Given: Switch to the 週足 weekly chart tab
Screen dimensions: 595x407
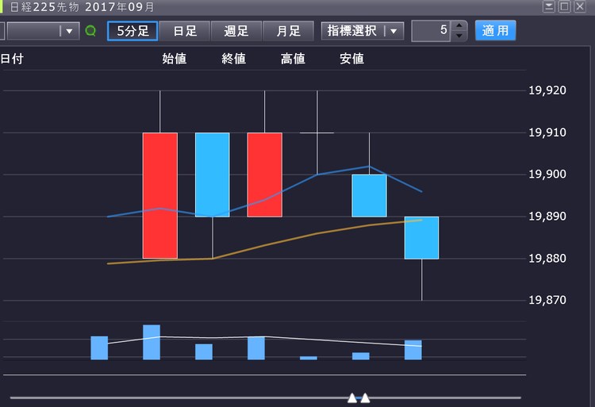Looking at the screenshot, I should pos(236,31).
